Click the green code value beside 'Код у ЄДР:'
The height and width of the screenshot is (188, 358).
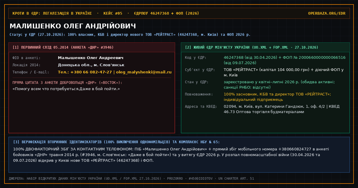(x=285, y=60)
